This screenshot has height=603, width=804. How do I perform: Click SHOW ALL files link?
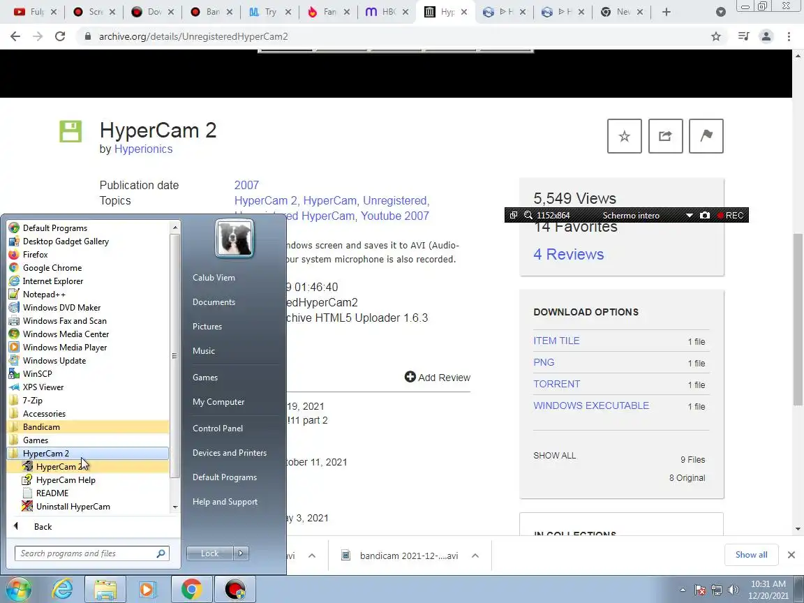554,455
